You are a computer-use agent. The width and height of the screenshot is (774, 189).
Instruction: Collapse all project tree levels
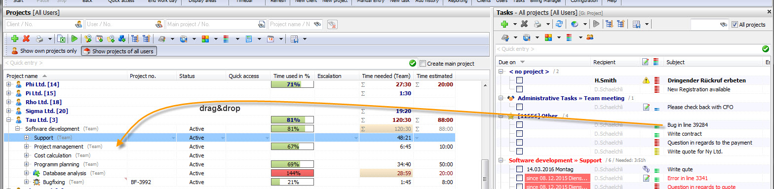[x=146, y=38]
